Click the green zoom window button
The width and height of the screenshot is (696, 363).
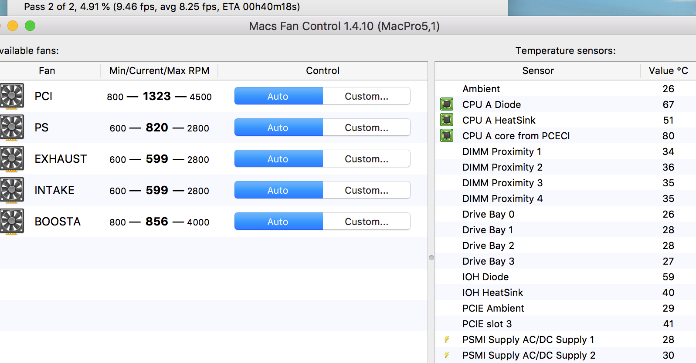click(30, 26)
